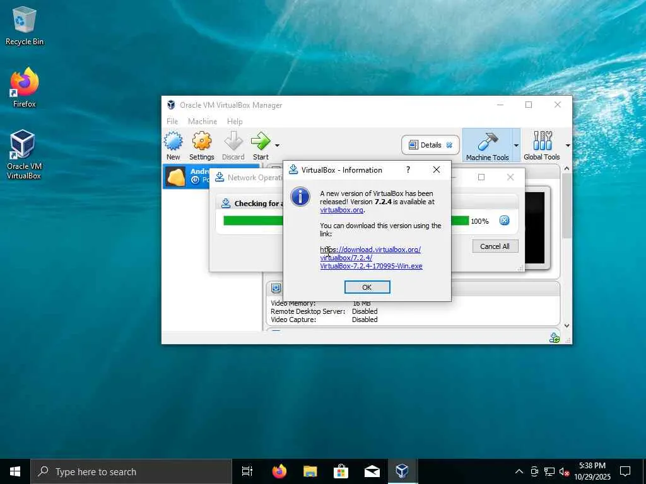
Task: Click scroll up arrow of details pane
Action: pyautogui.click(x=567, y=168)
